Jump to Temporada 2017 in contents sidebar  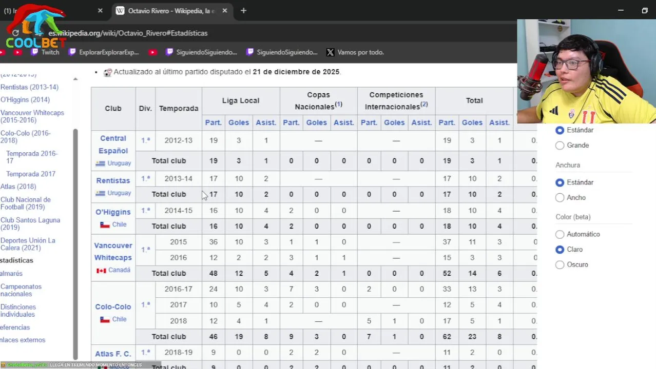[30, 174]
